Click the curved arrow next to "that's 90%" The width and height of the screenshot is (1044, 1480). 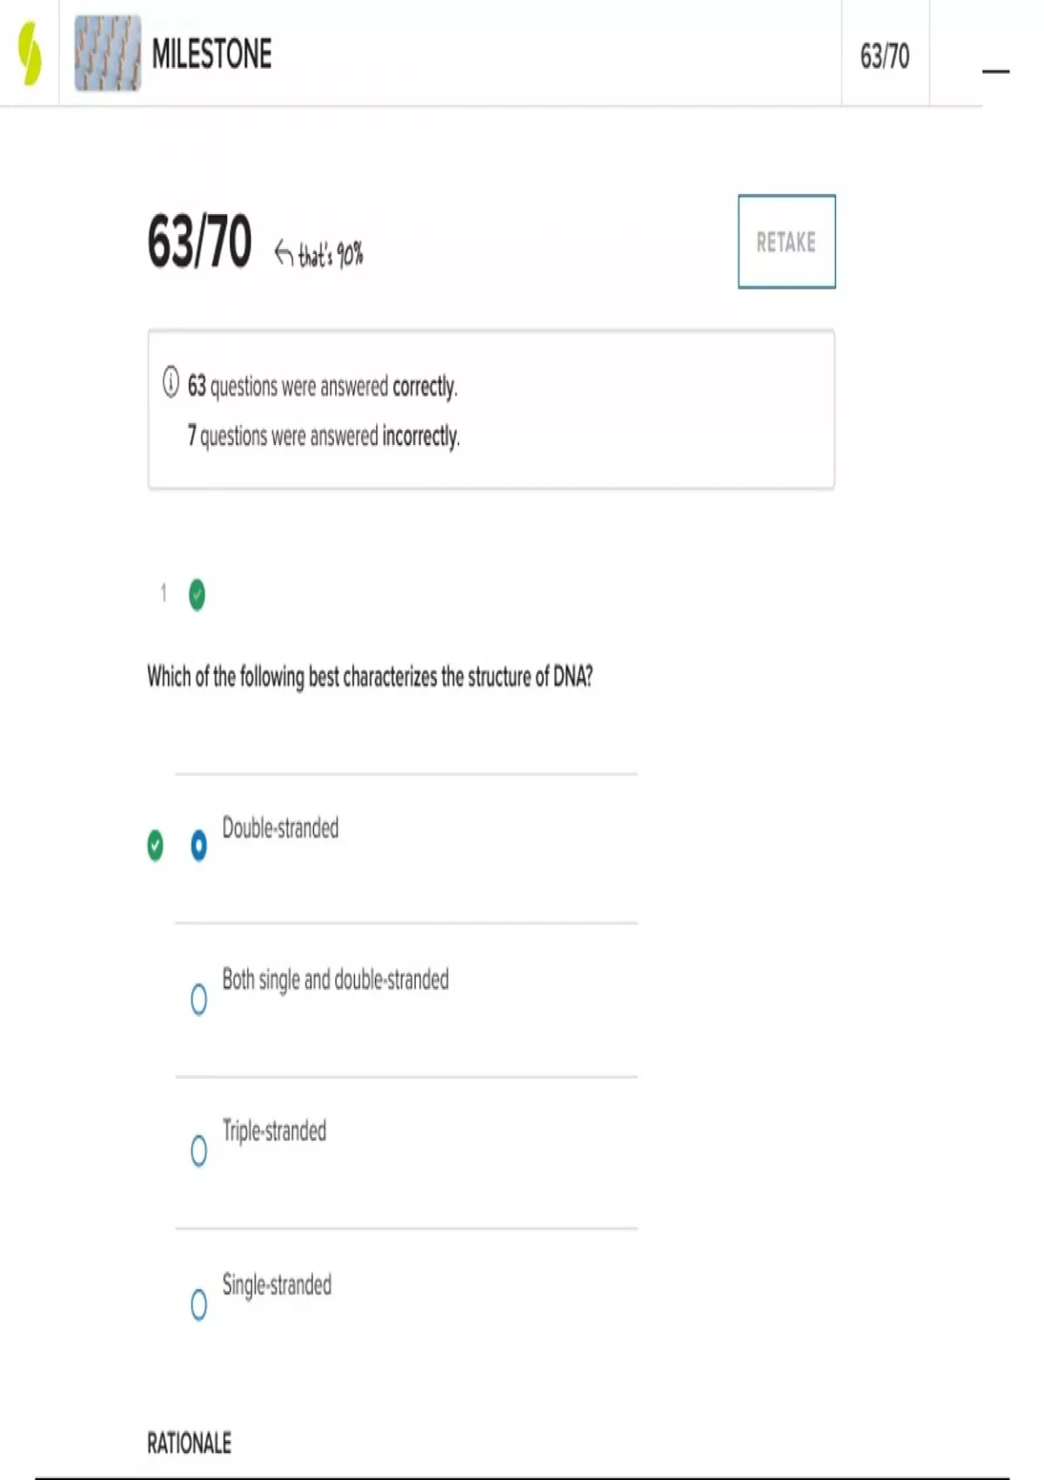click(x=284, y=252)
